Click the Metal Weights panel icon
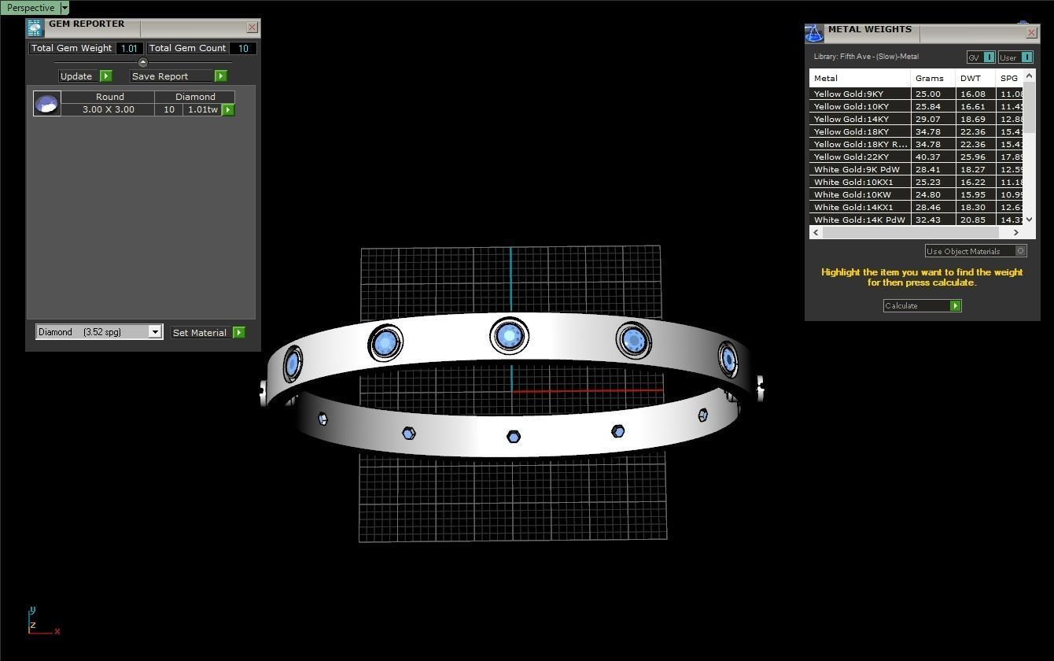This screenshot has height=661, width=1054. 813,33
